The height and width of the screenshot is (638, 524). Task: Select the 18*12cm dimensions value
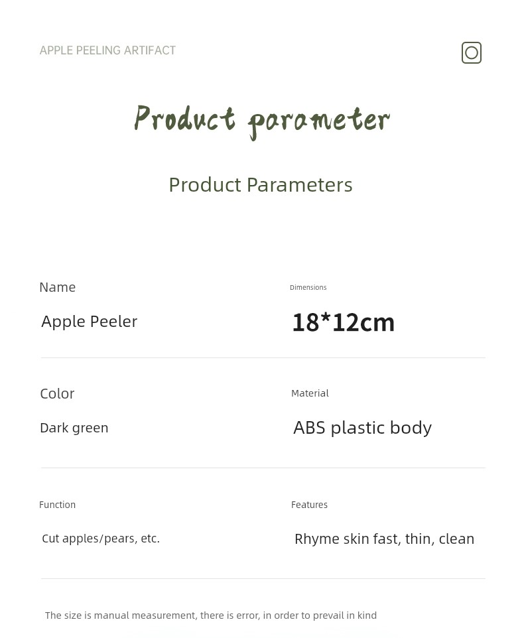pyautogui.click(x=344, y=322)
